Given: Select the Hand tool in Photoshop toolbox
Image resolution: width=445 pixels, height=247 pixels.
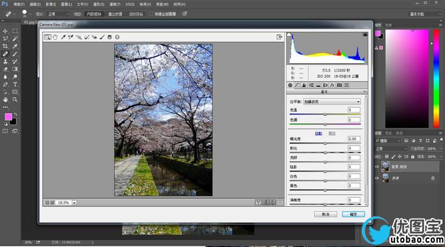Looking at the screenshot, I should point(5,100).
